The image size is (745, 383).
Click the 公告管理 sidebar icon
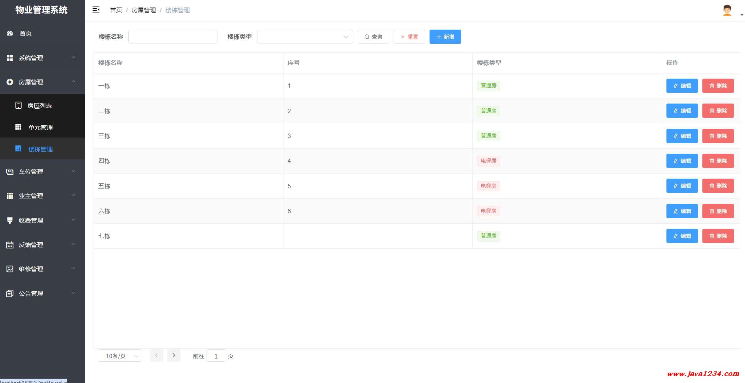tap(10, 293)
